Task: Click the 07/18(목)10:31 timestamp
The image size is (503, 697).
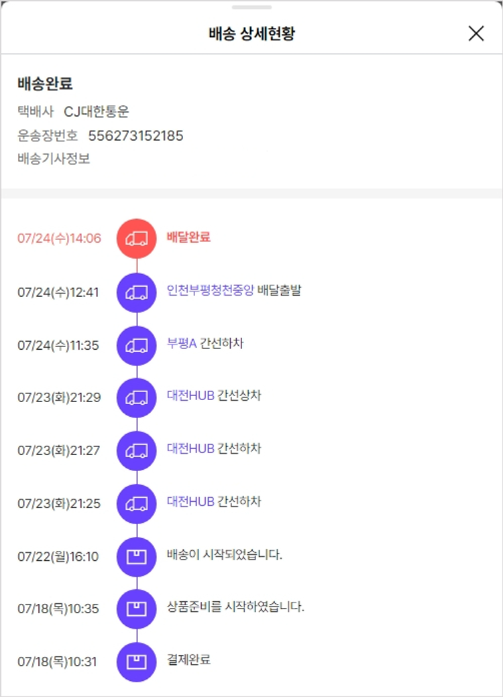Action: click(57, 662)
